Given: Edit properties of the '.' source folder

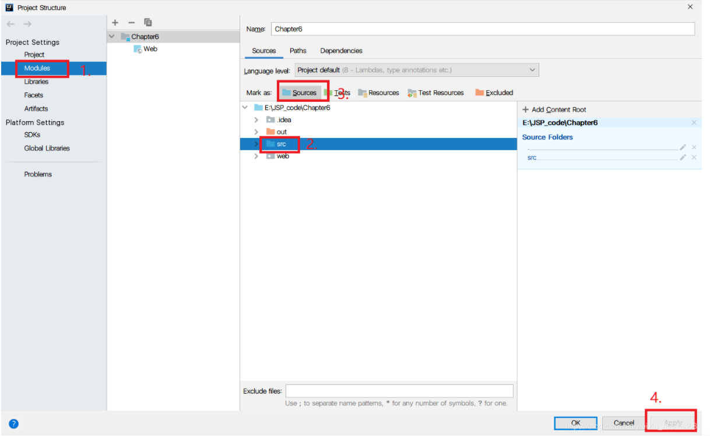Looking at the screenshot, I should click(683, 147).
